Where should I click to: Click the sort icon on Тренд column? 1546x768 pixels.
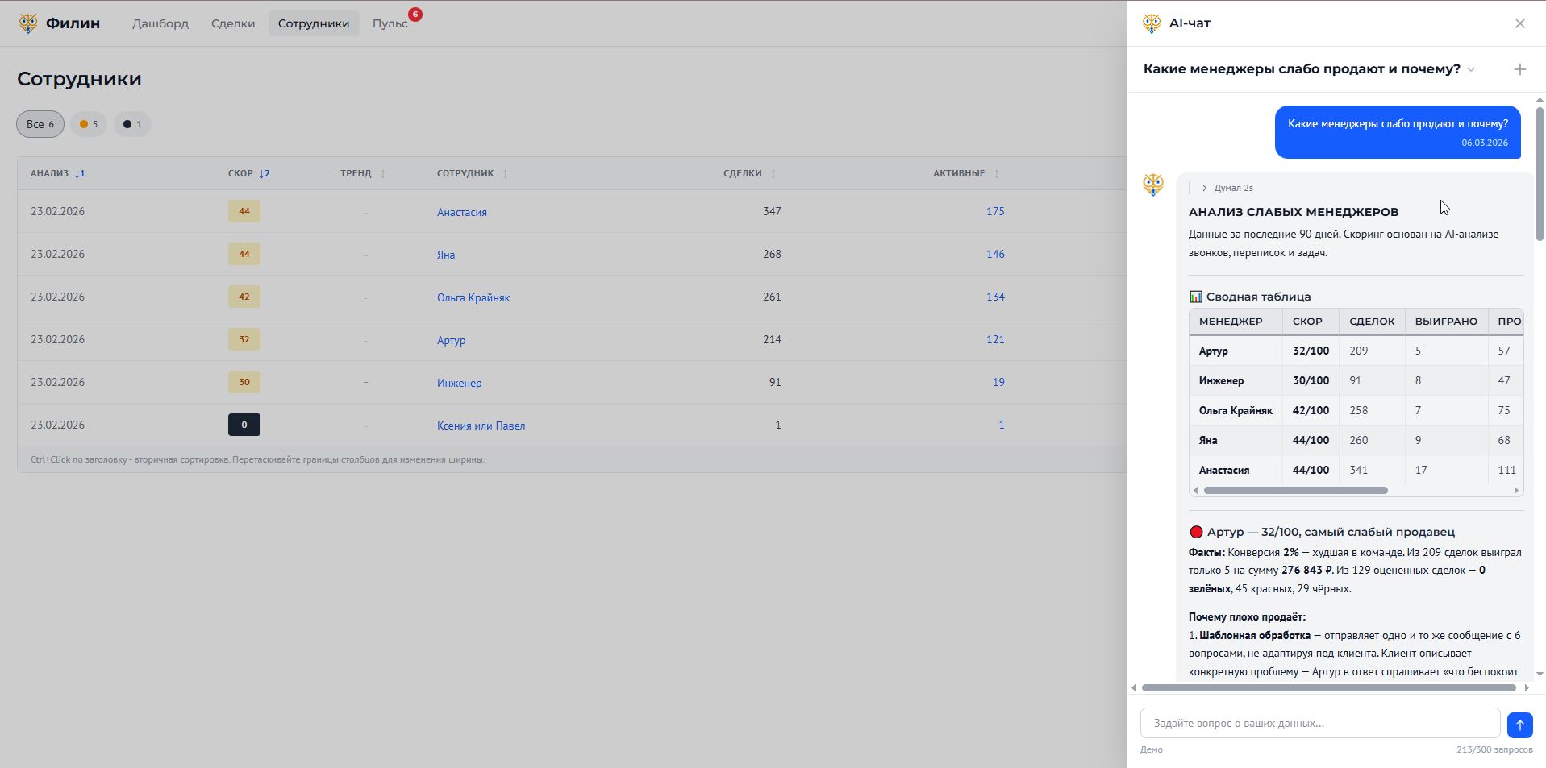pos(382,174)
